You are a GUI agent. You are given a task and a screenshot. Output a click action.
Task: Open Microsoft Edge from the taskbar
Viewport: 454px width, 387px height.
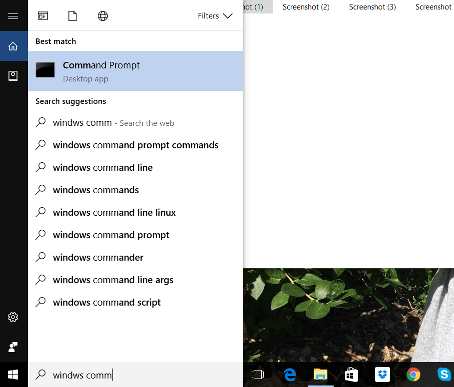point(290,374)
